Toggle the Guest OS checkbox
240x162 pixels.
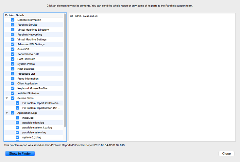(12, 49)
